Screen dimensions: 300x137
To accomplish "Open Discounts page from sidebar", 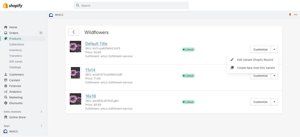I will [x=16, y=103].
